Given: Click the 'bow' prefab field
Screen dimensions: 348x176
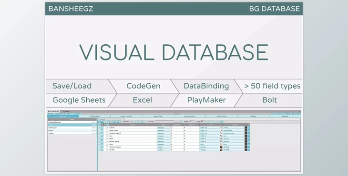Looking at the screenshot, I should (x=234, y=144).
